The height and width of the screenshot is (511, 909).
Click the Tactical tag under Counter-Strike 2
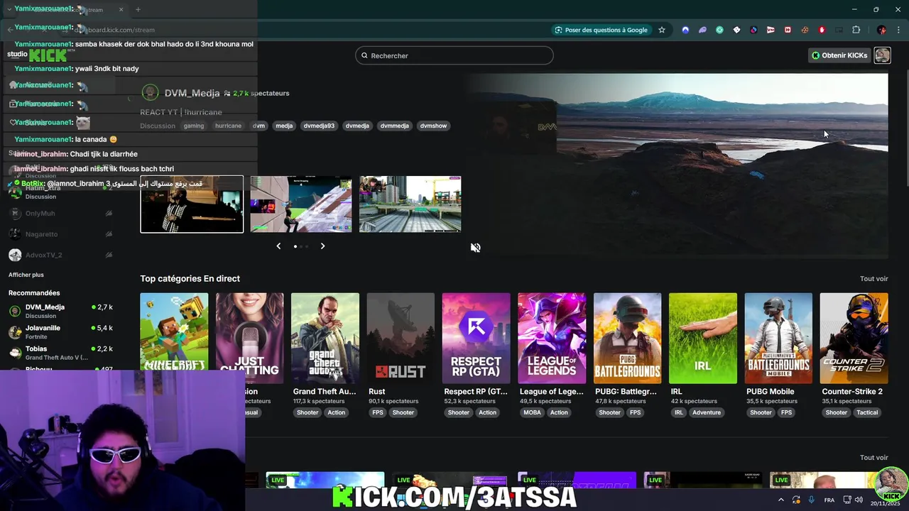[867, 412]
